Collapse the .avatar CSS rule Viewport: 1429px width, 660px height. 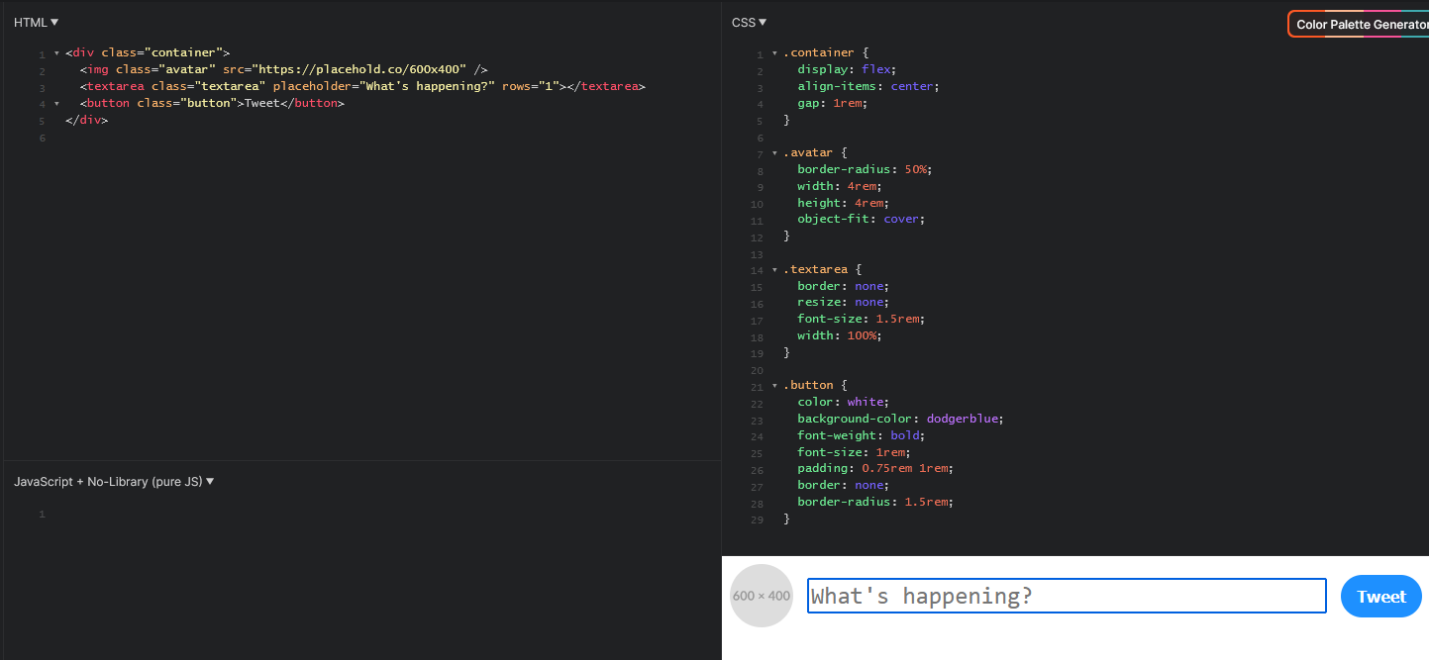click(774, 153)
